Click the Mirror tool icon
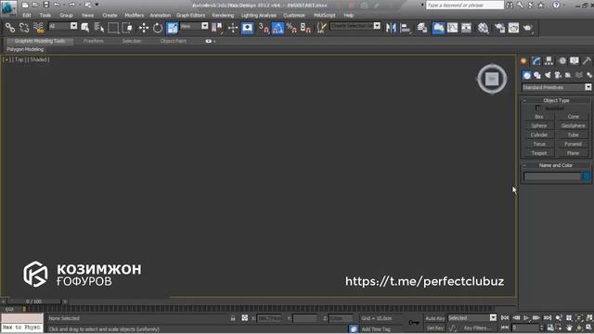The height and width of the screenshot is (334, 594). pyautogui.click(x=391, y=28)
